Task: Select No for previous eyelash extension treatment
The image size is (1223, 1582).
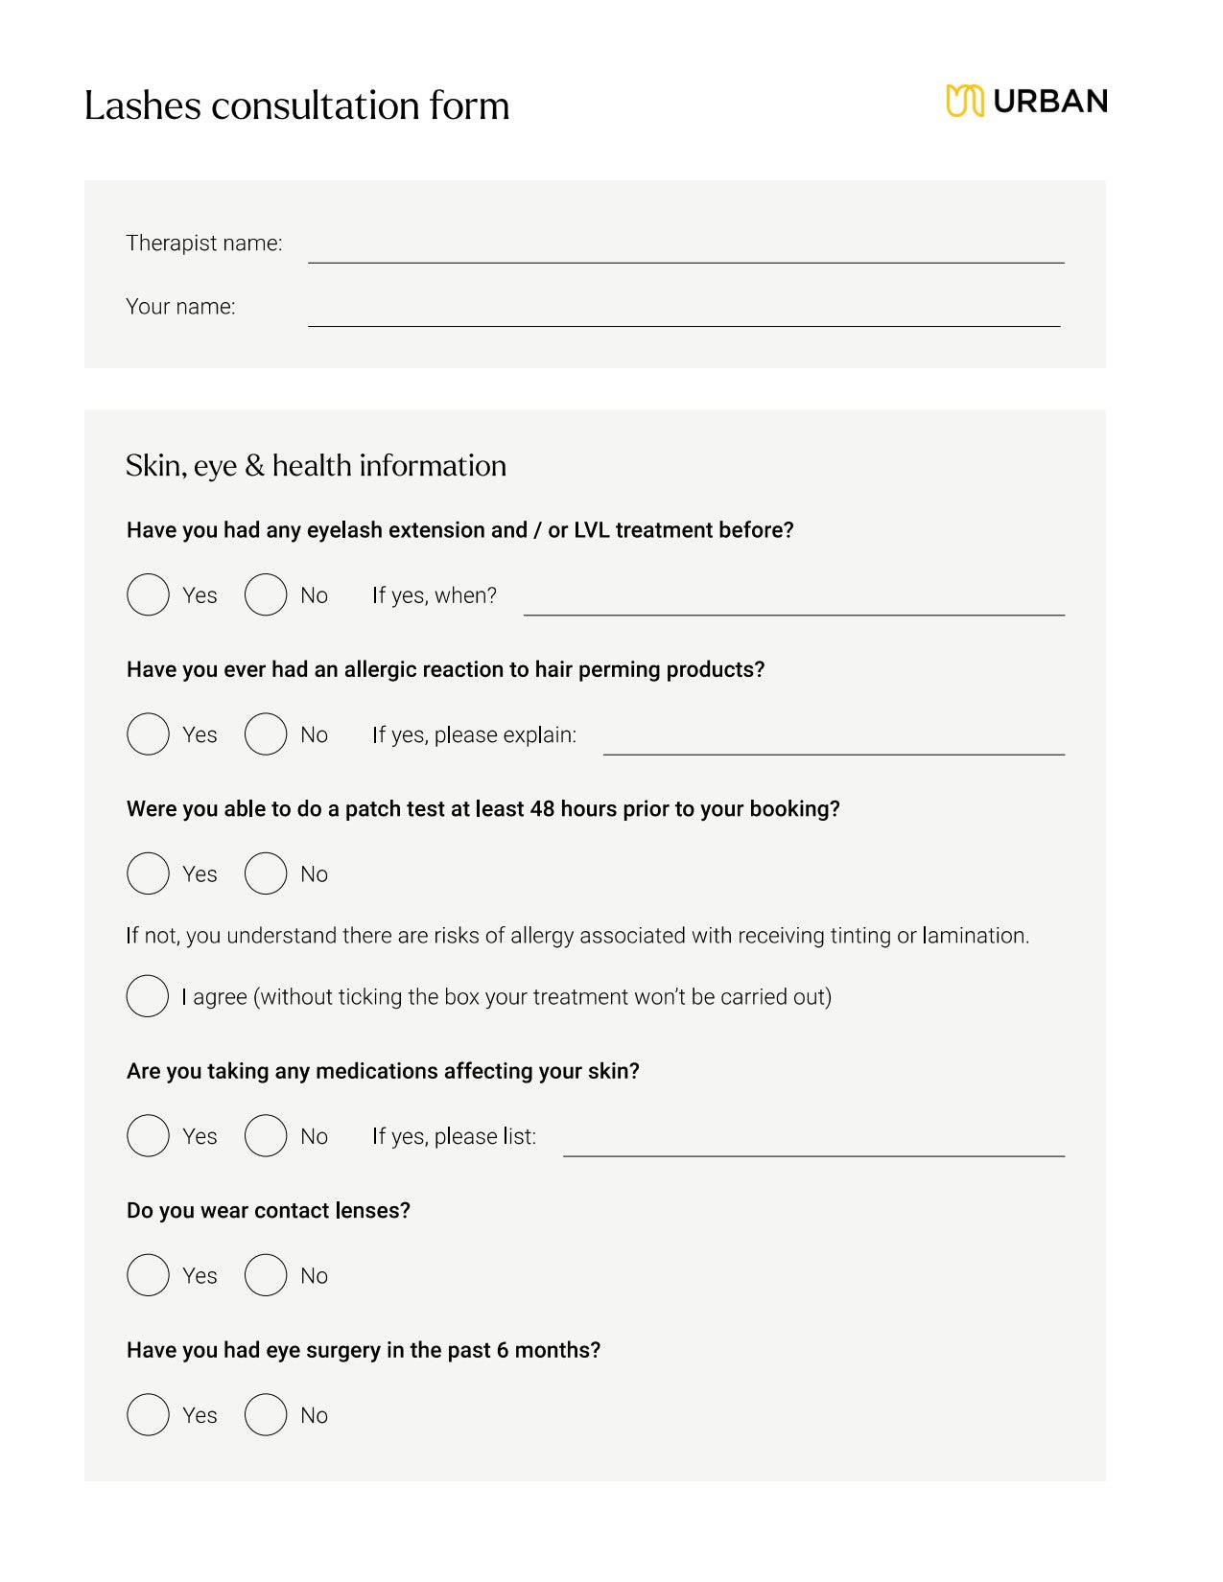Action: pos(266,594)
